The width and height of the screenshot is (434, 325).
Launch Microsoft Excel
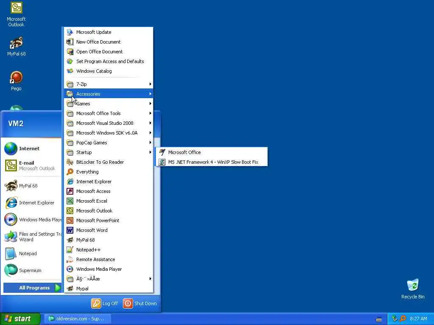point(108,201)
